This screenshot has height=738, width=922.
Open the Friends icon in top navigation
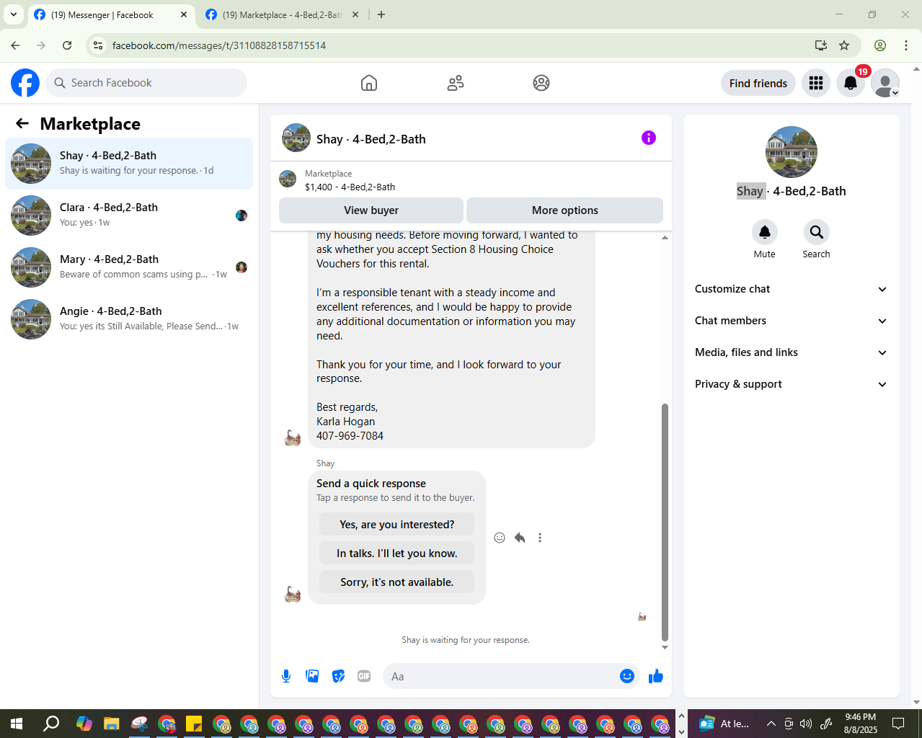pyautogui.click(x=456, y=83)
